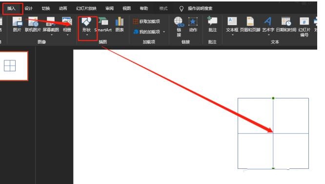This screenshot has height=184, width=325.
Task: Switch to the 设计 design tab
Action: 28,8
